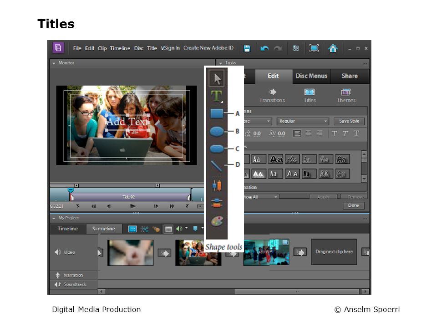Click the Home house icon

(x=333, y=48)
